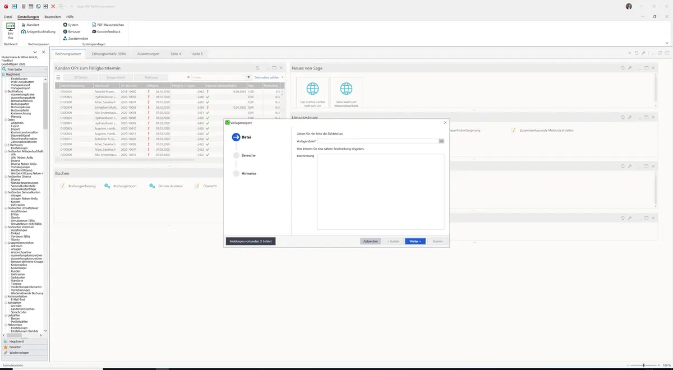Click the calculator icon in quick access toolbar

23,6
